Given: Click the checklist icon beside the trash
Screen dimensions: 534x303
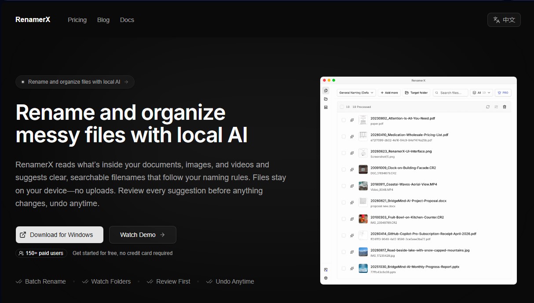Looking at the screenshot, I should click(496, 107).
